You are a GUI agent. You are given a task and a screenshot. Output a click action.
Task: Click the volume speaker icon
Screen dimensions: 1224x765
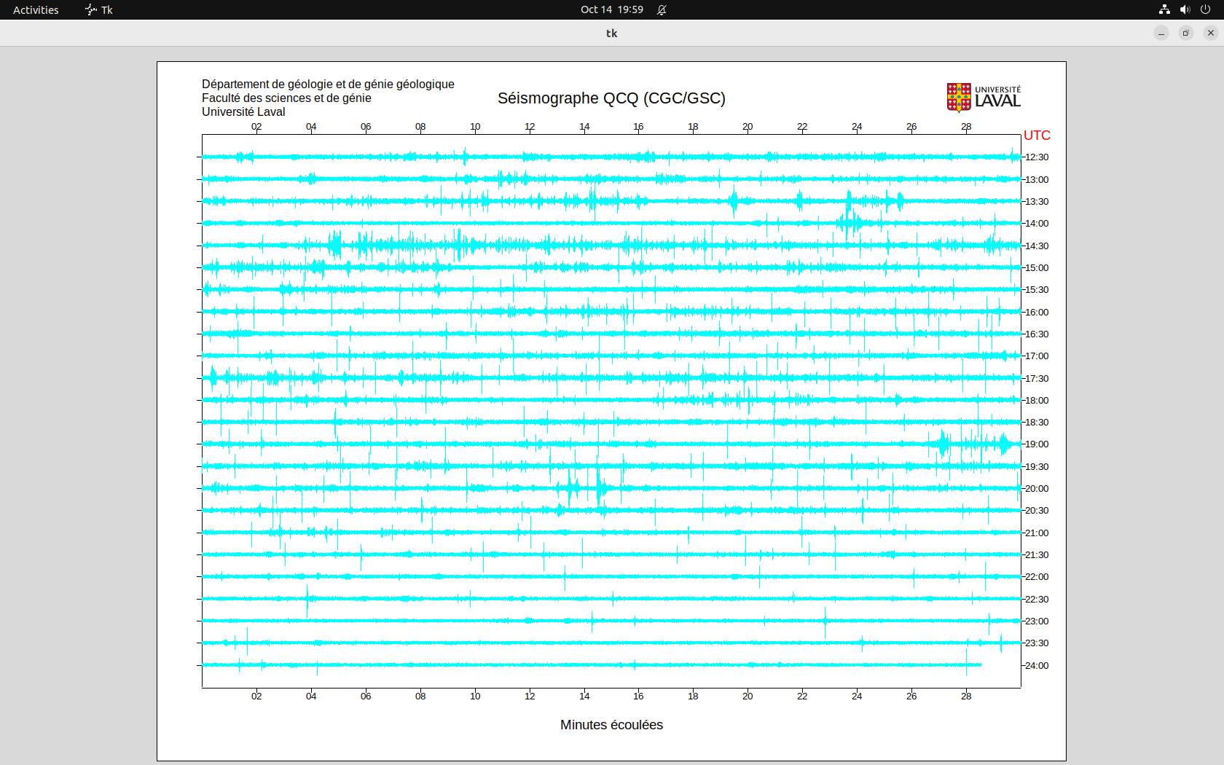click(1185, 9)
